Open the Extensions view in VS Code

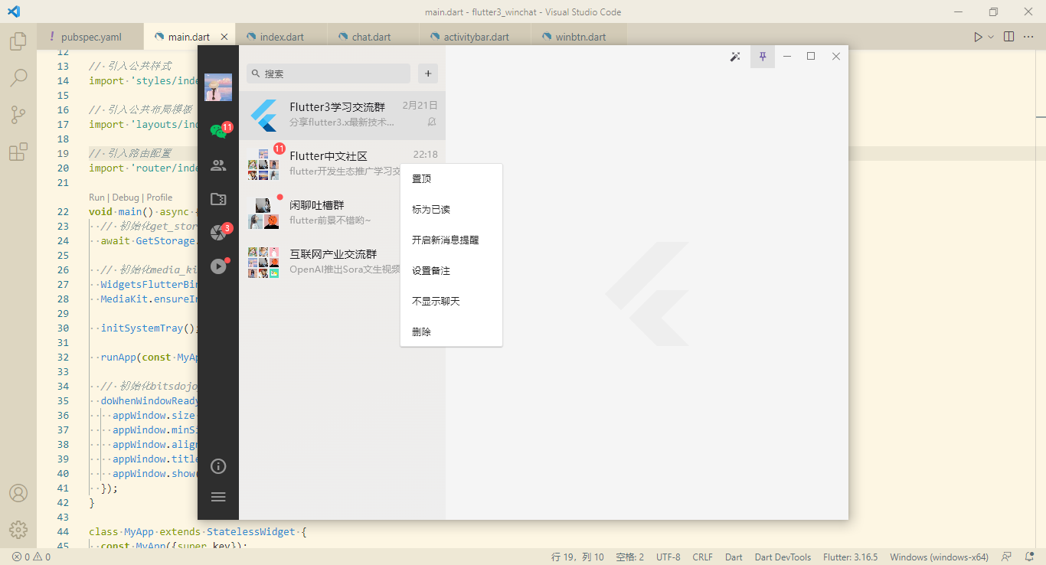tap(18, 152)
